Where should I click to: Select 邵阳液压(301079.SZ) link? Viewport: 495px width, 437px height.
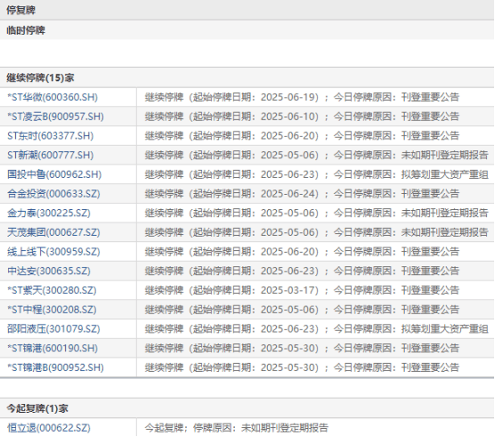click(x=54, y=329)
